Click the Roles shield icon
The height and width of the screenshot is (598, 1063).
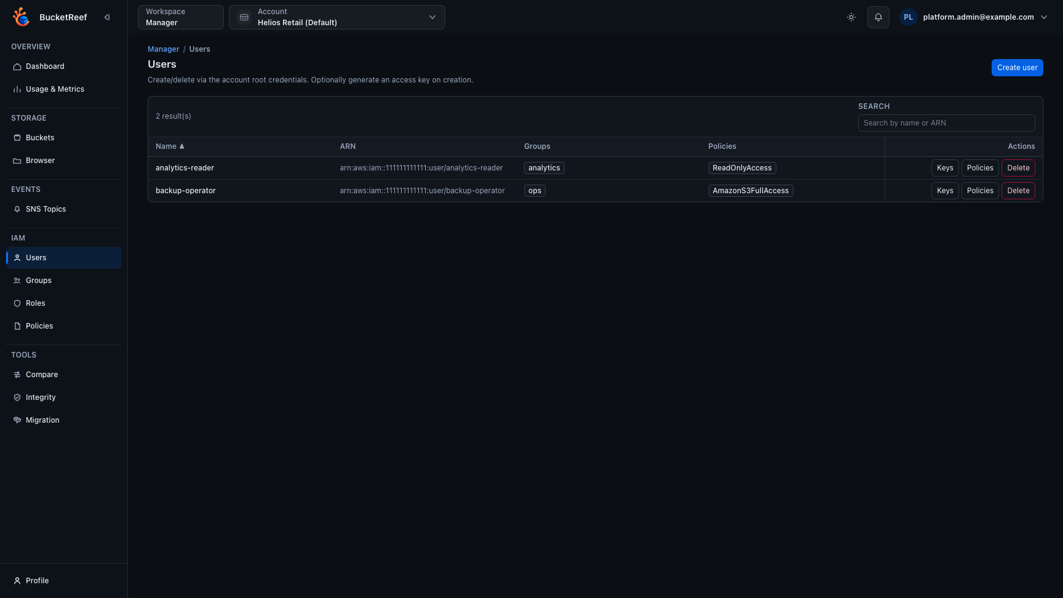[17, 303]
